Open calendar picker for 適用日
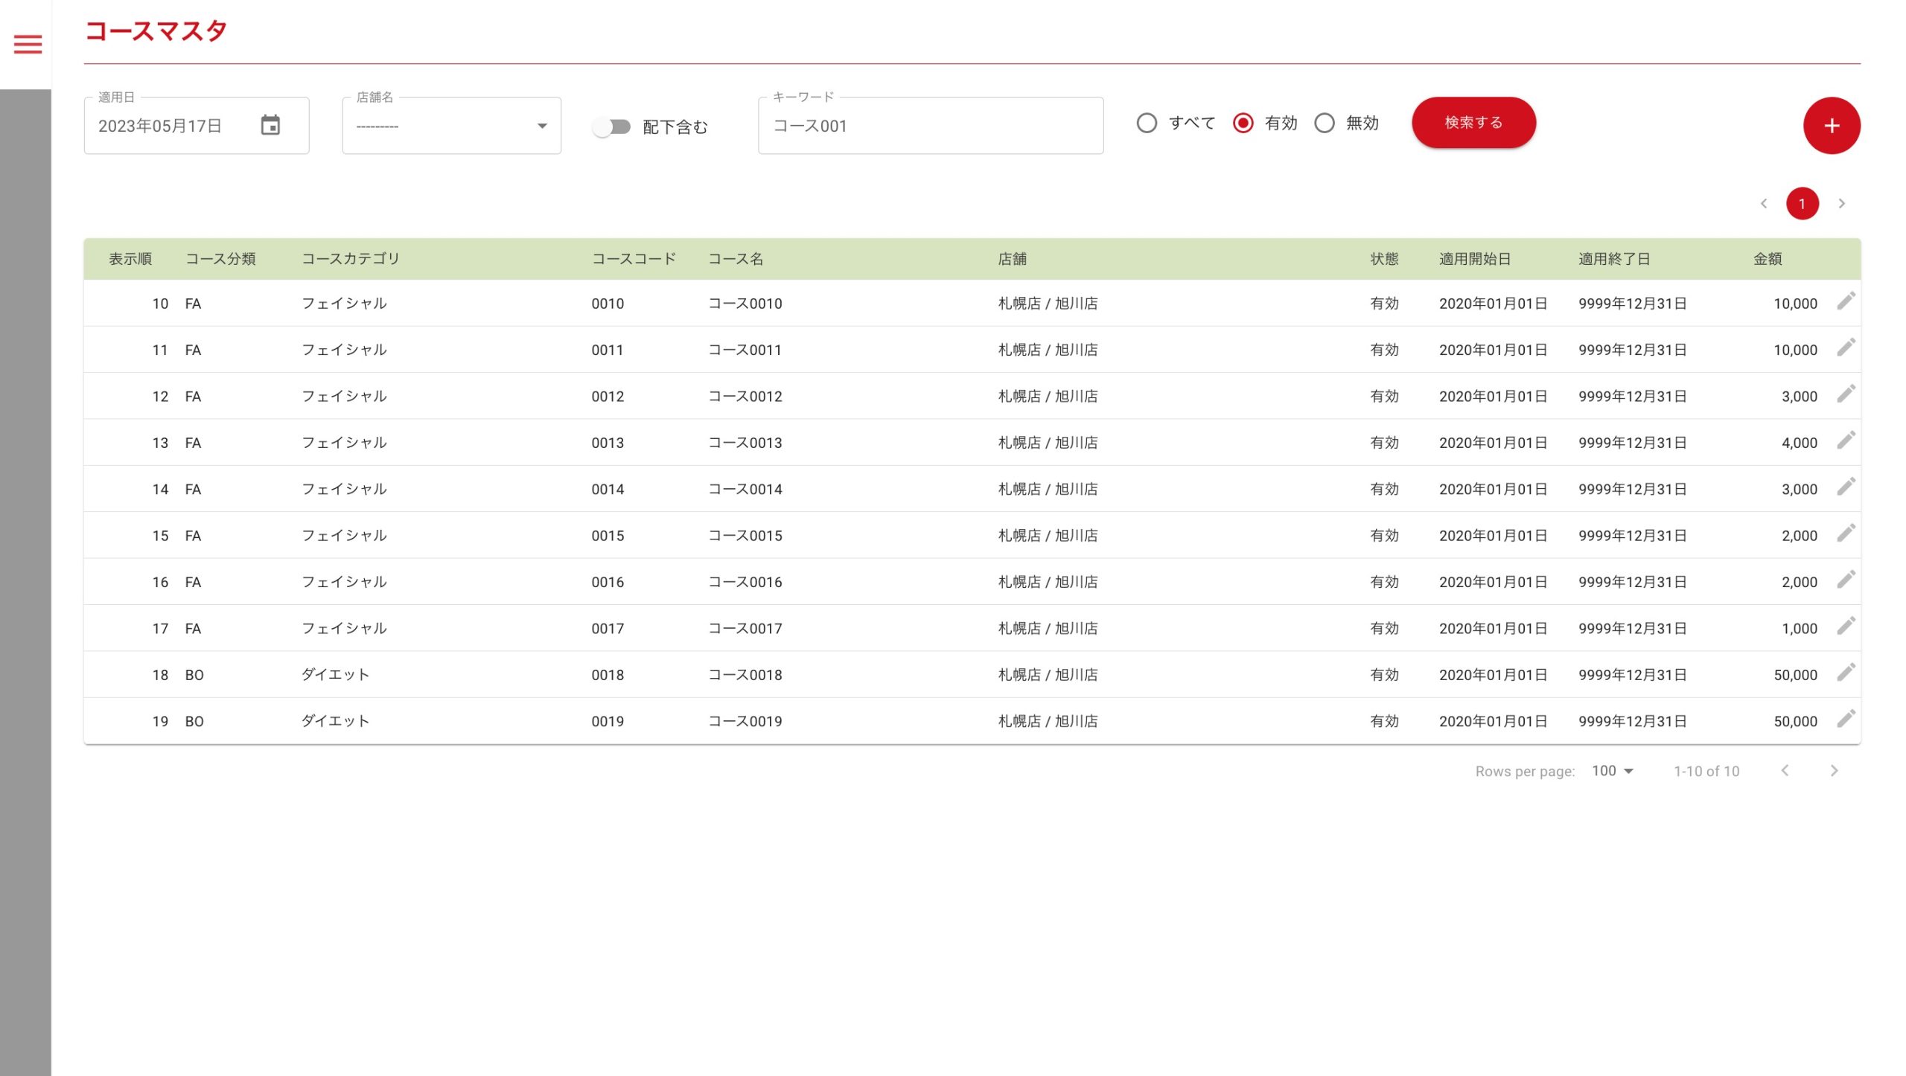 (270, 125)
